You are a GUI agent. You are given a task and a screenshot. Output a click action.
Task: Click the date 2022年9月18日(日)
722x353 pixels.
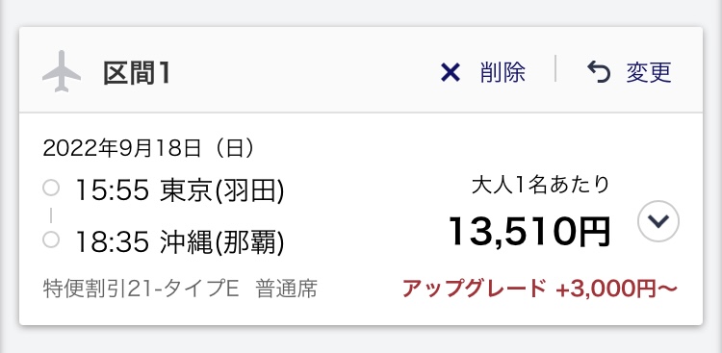148,149
